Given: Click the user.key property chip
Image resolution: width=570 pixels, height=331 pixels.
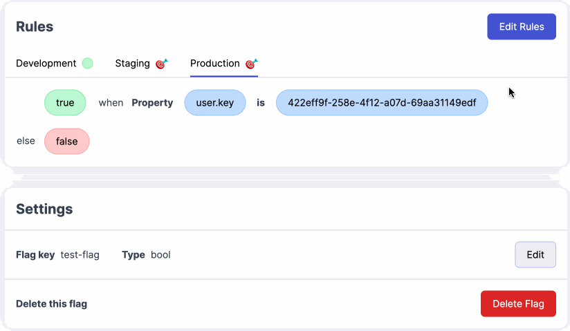Looking at the screenshot, I should pos(215,103).
